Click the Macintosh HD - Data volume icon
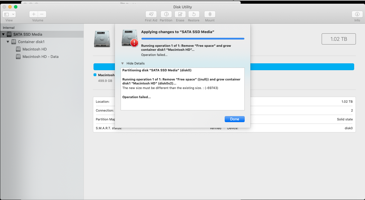This screenshot has width=365, height=200. coord(18,56)
